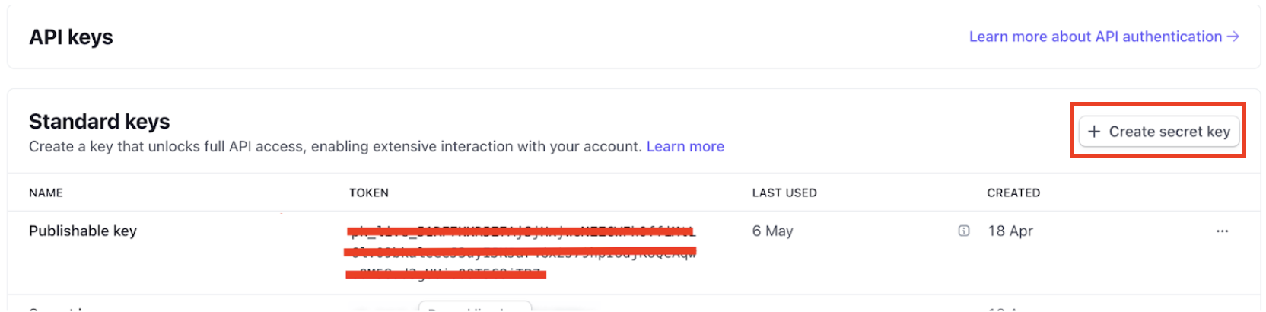1266x312 pixels.
Task: Click the LAST USED column header
Action: (784, 193)
